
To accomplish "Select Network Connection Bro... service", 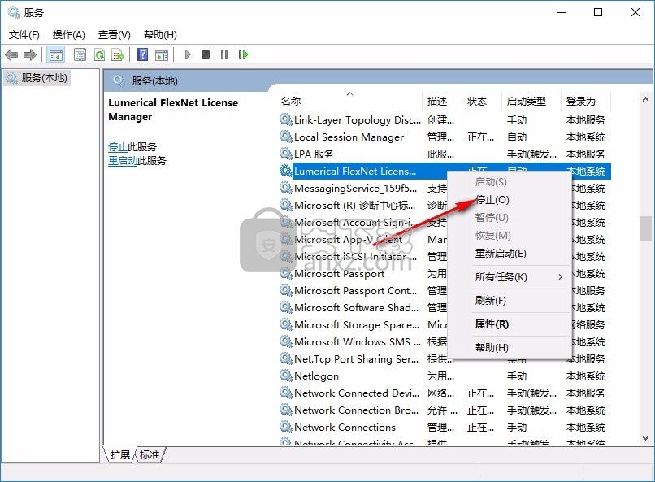I will tap(356, 410).
